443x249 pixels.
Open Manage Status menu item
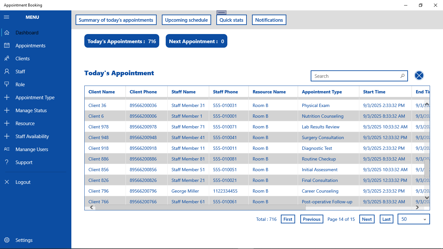point(31,111)
